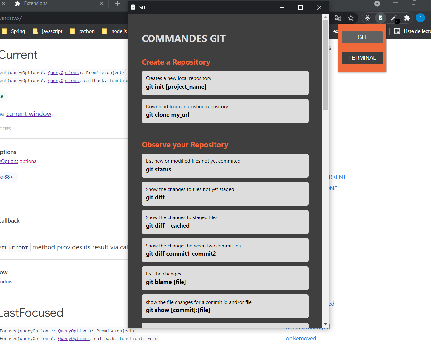Click the Google Translate toolbar icon

338,18
